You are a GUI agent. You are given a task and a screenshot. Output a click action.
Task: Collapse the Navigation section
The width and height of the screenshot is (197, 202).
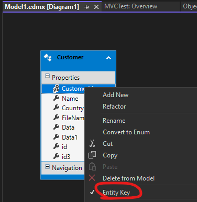click(x=47, y=167)
